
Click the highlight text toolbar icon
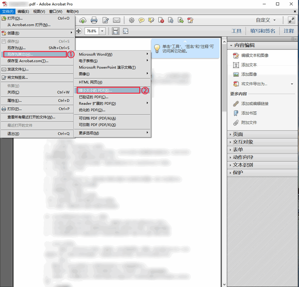click(151, 20)
